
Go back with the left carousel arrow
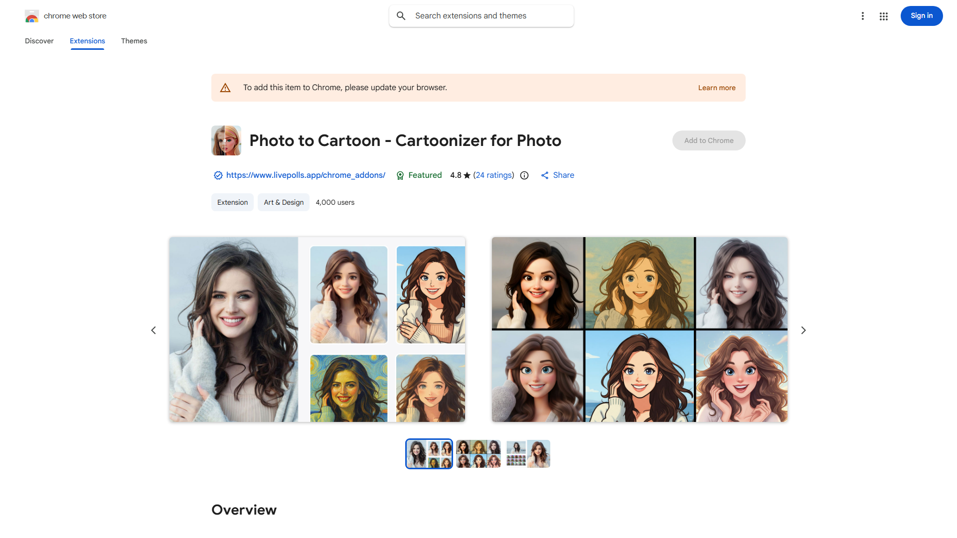pos(153,330)
